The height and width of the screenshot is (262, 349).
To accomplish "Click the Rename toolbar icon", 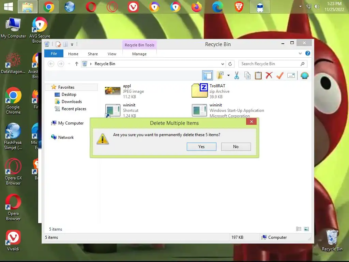I will [x=291, y=75].
